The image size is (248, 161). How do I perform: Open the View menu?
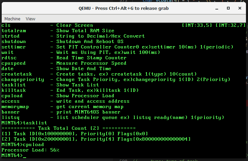point(31,19)
